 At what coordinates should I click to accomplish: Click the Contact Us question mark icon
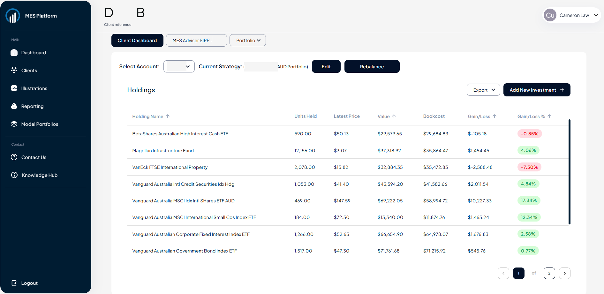tap(14, 157)
